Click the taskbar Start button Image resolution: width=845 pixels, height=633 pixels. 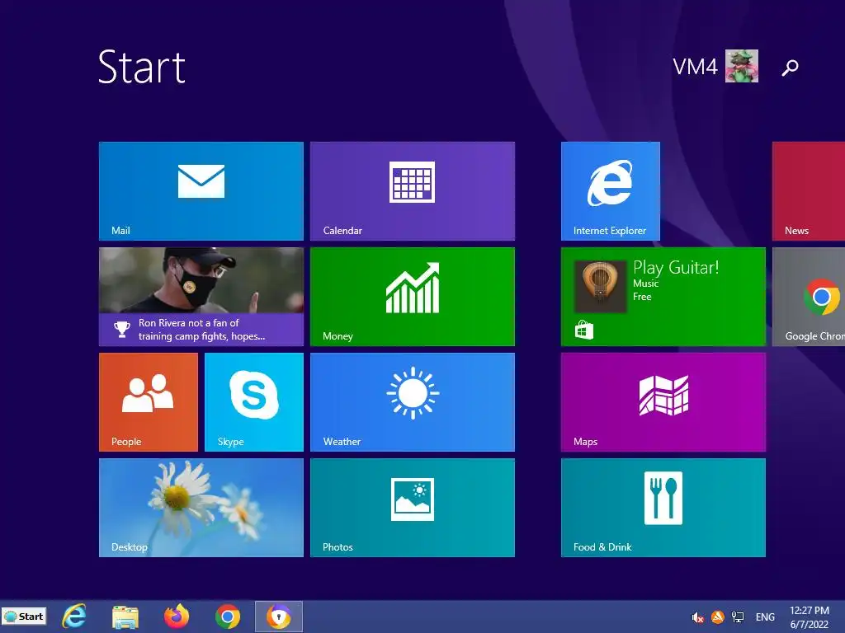point(24,617)
